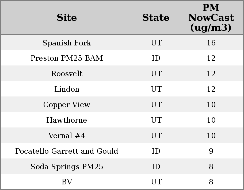Click the Hawthorne site name
Image resolution: width=244 pixels, height=190 pixels.
(67, 120)
